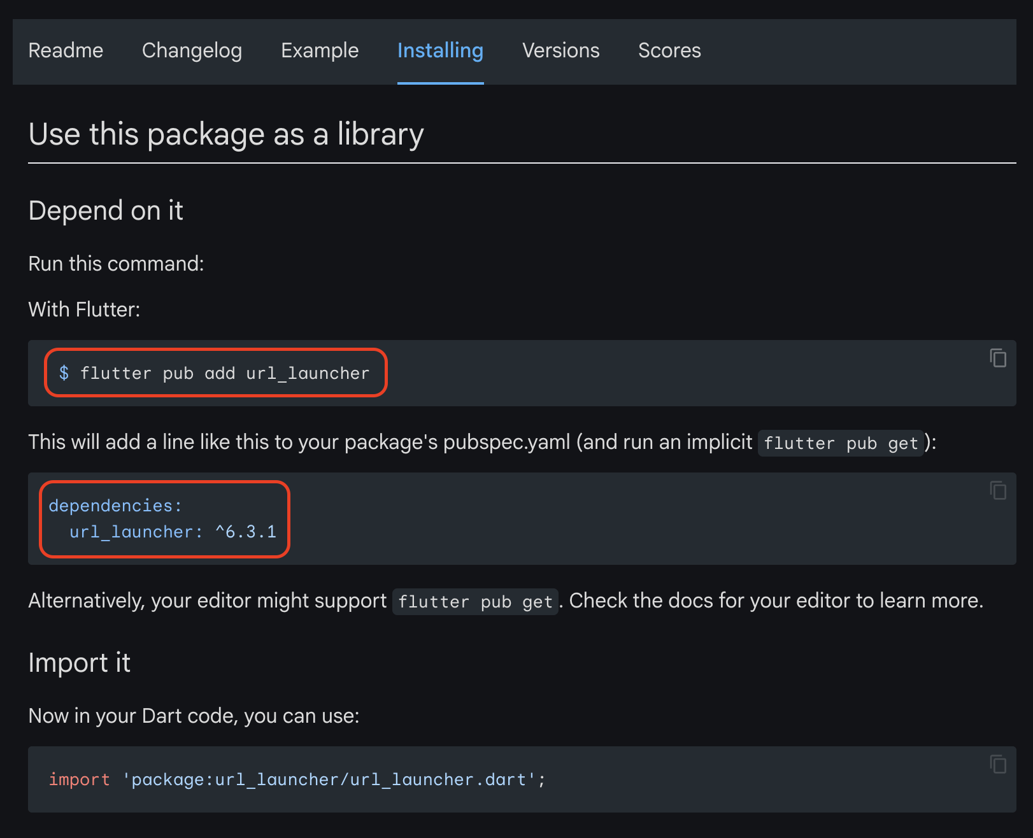Switch to the Changelog tab

point(192,50)
